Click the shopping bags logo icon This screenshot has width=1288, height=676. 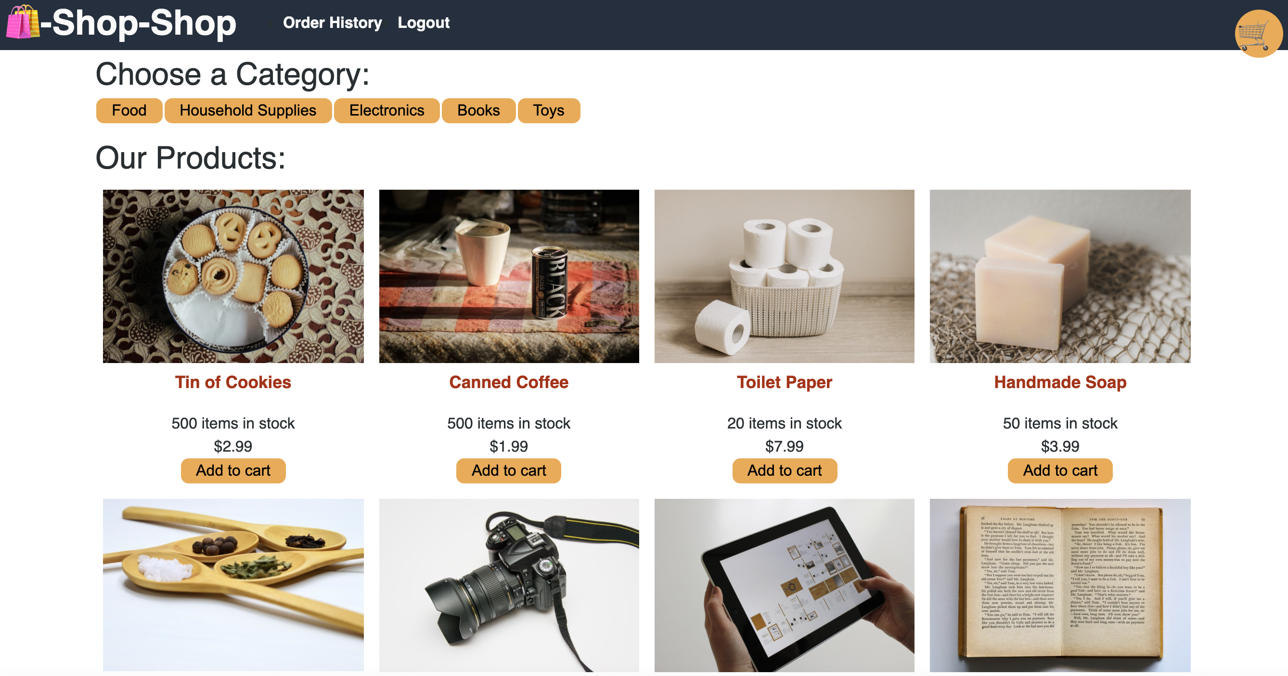tap(23, 22)
